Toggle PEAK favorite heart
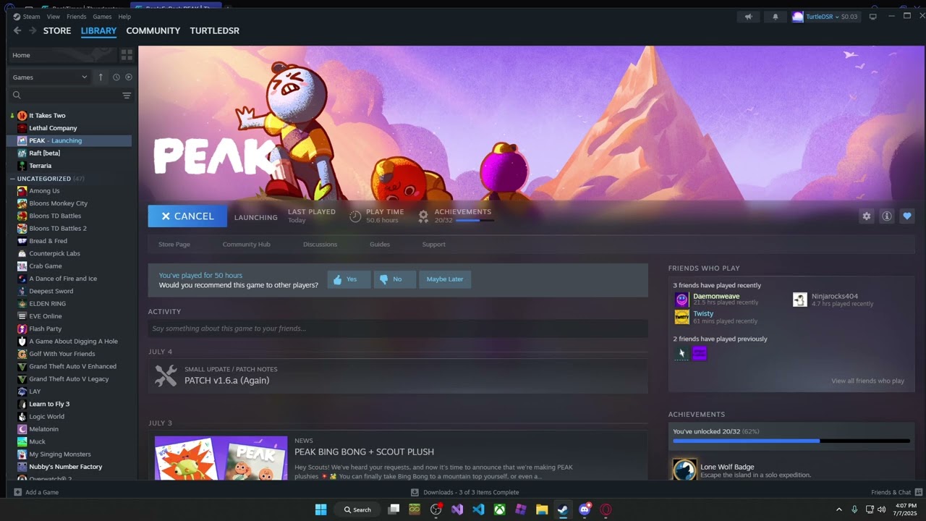Screen dimensions: 926x521 [x=906, y=216]
